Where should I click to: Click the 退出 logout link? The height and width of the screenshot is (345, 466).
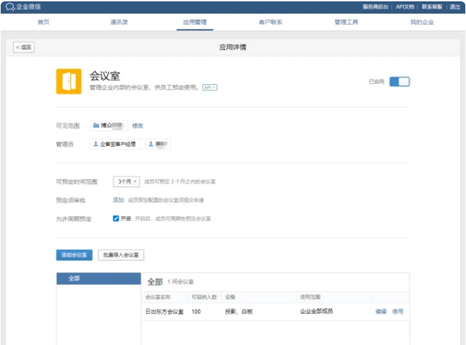click(455, 7)
